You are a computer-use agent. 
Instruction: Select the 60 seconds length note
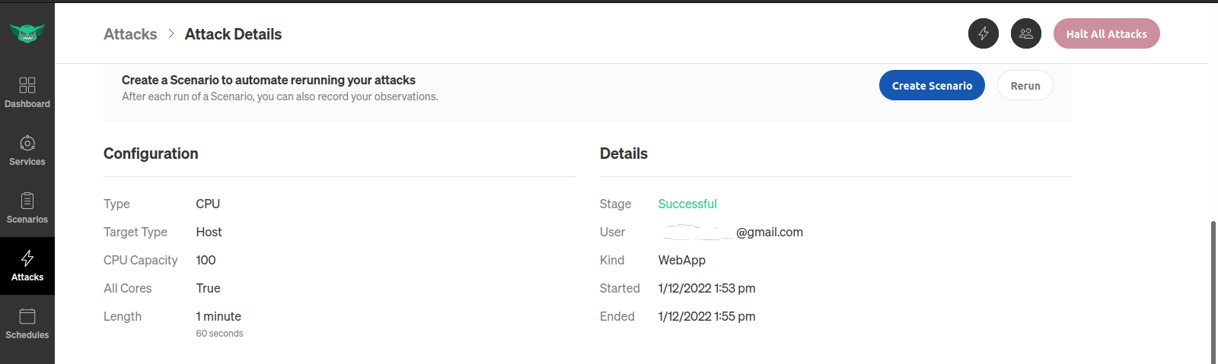tap(219, 334)
